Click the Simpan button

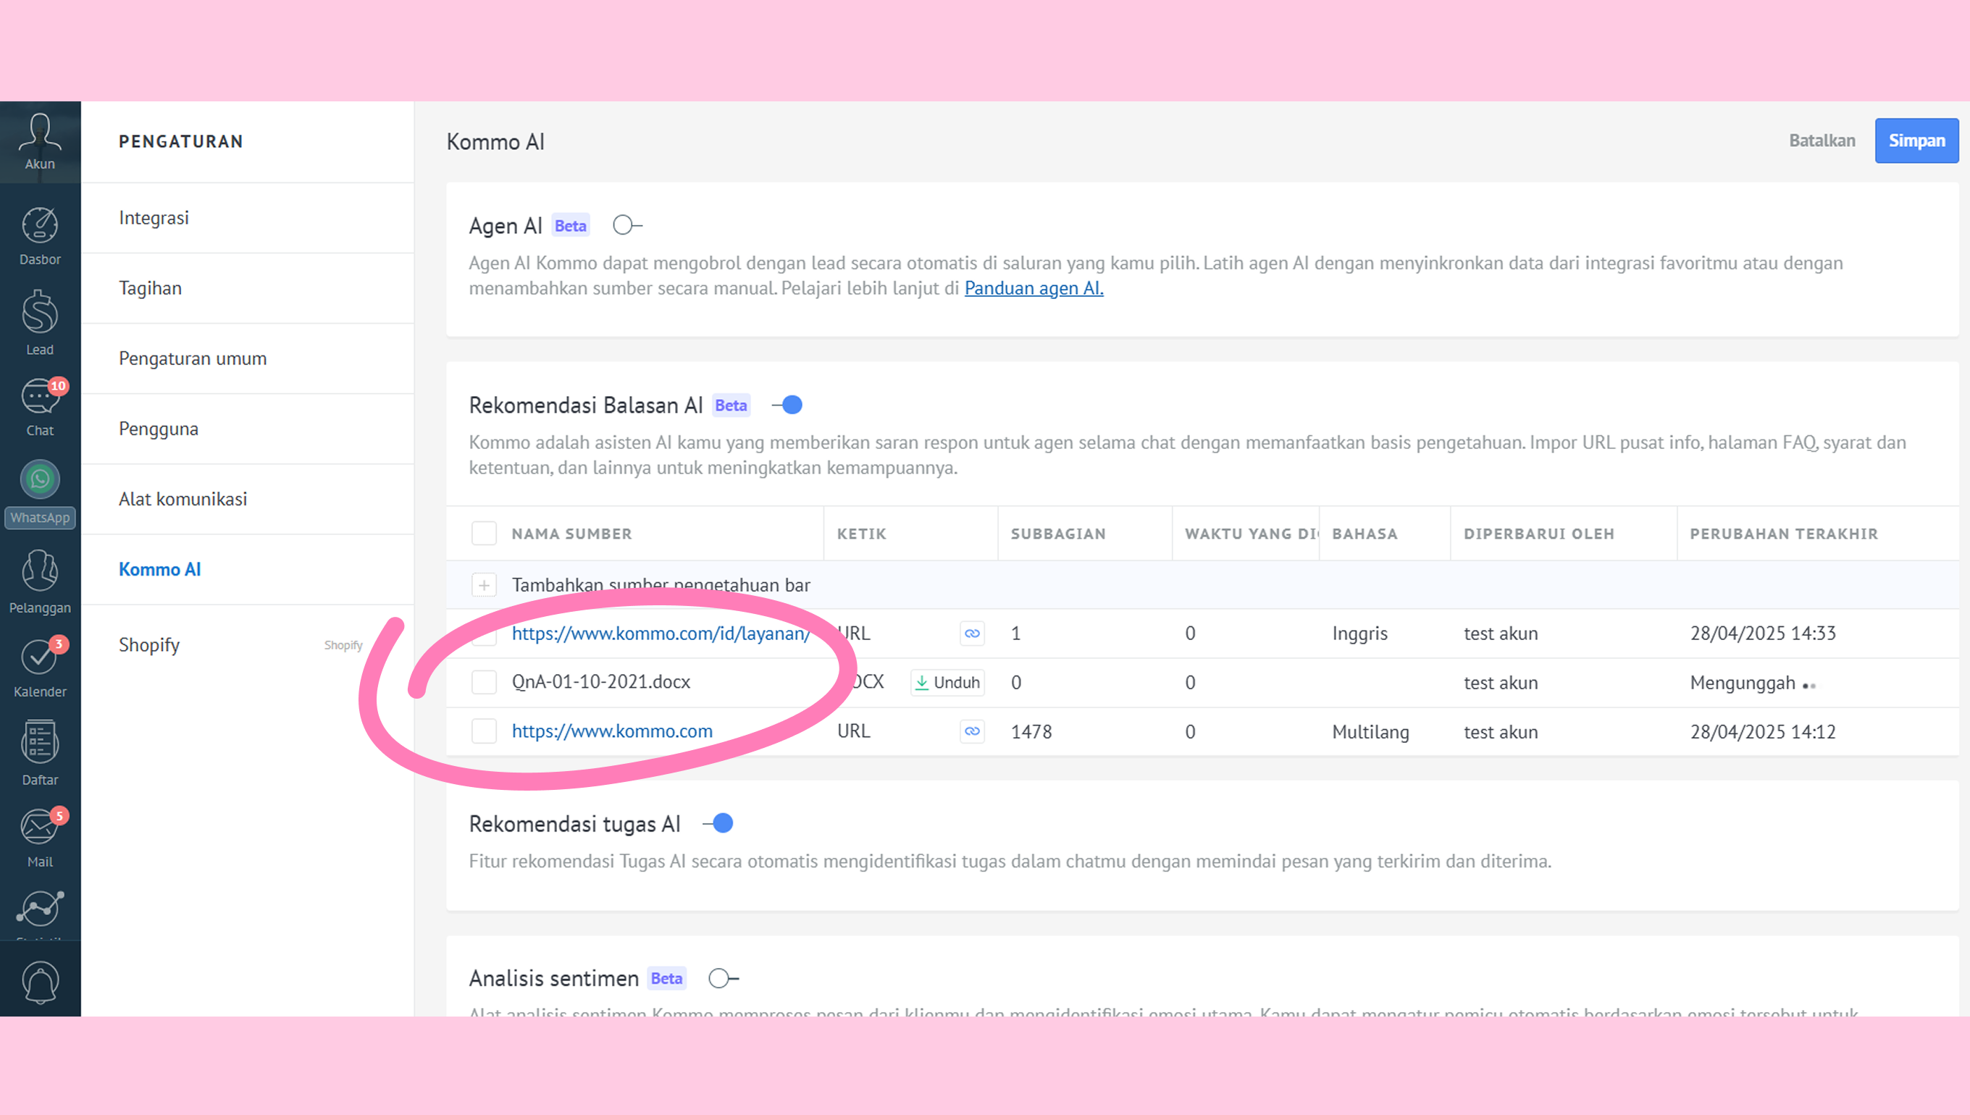1916,141
